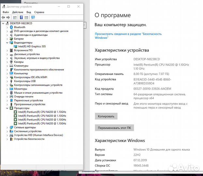
Task: Collapse the Видеоадаптеры category
Action: click(7, 43)
